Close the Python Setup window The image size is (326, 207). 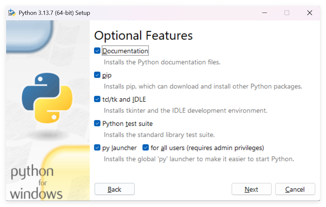point(310,13)
